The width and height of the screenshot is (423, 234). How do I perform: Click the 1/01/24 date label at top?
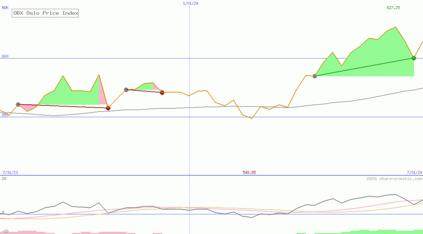(190, 3)
